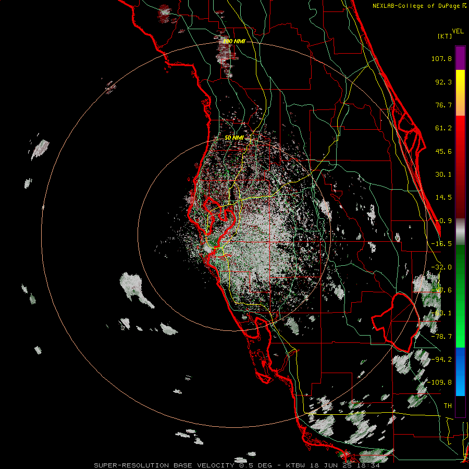
Task: Select the 14.5 velocity scale value
Action: (443, 198)
